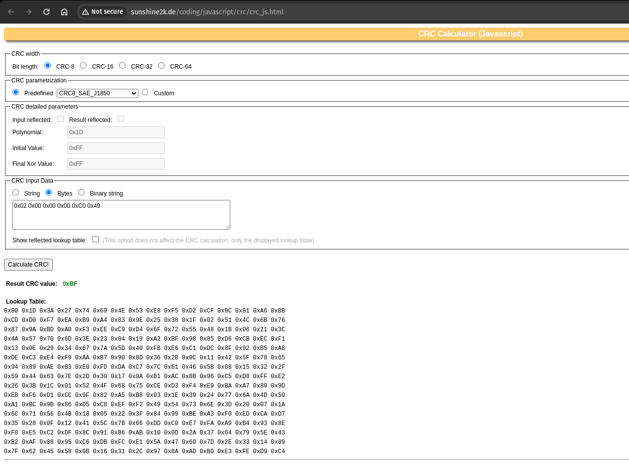Click into the CRC input data textarea
The width and height of the screenshot is (629, 469).
(121, 215)
